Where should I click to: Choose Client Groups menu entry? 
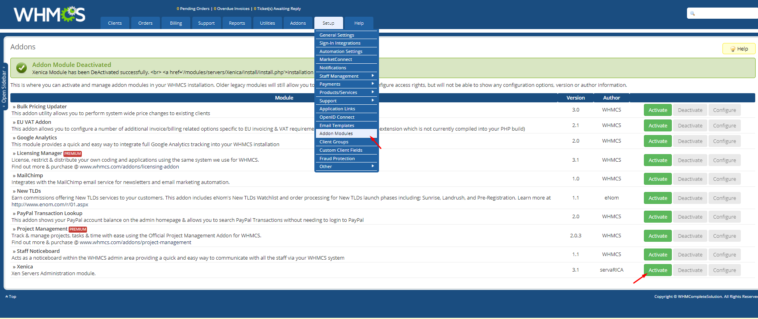pos(346,142)
